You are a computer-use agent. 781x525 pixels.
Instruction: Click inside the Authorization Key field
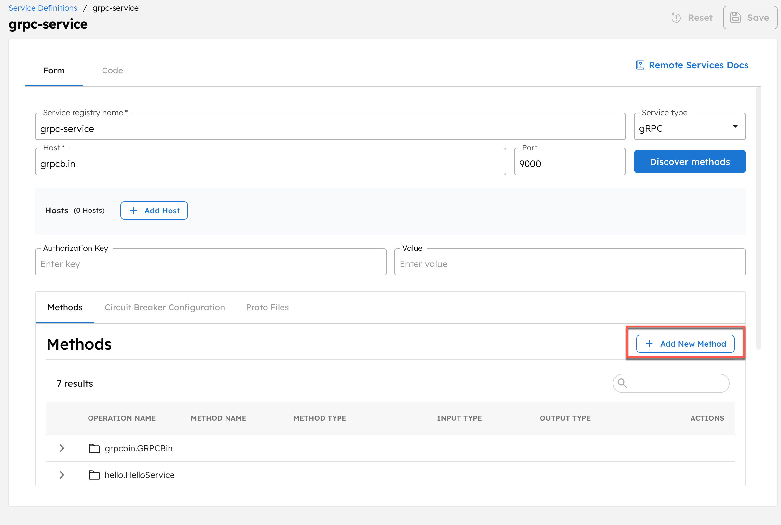tap(210, 263)
